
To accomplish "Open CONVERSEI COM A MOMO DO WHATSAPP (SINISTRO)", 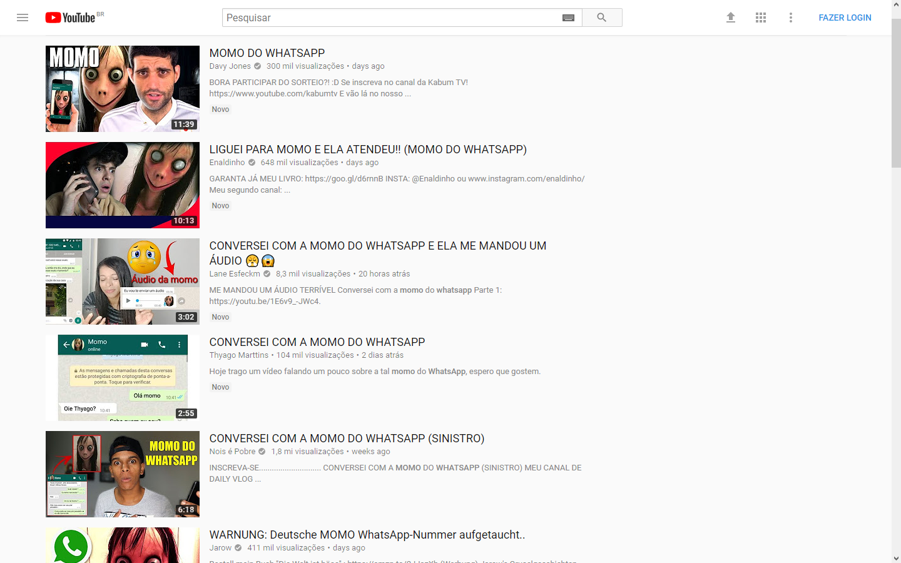I will [347, 439].
